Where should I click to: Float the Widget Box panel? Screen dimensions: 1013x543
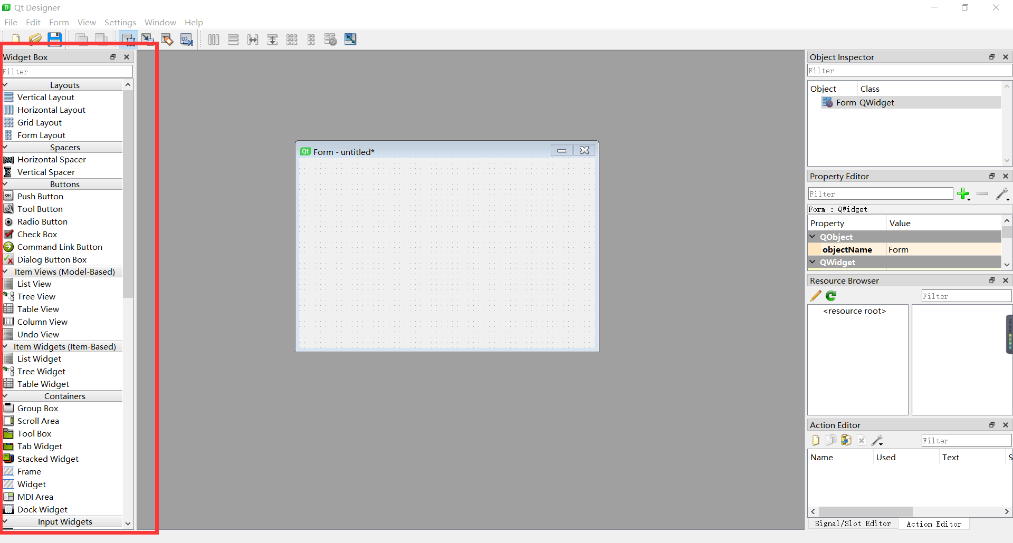click(113, 57)
